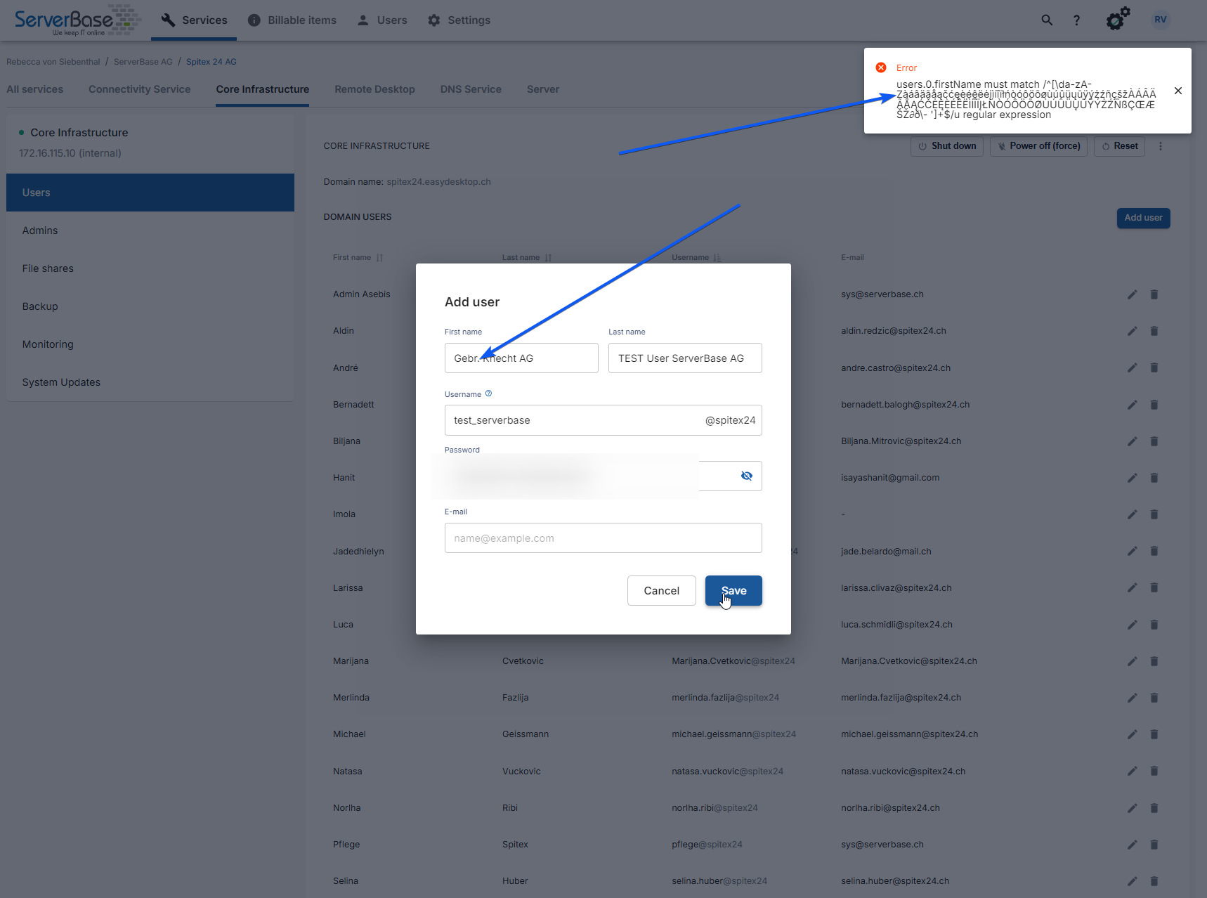Switch to Remote Desktop tab
Image resolution: width=1207 pixels, height=898 pixels.
point(375,89)
